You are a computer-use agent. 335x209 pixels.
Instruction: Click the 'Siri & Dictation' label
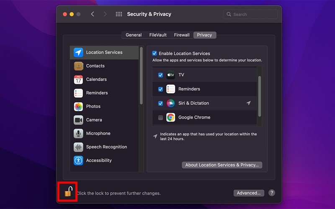(x=193, y=103)
